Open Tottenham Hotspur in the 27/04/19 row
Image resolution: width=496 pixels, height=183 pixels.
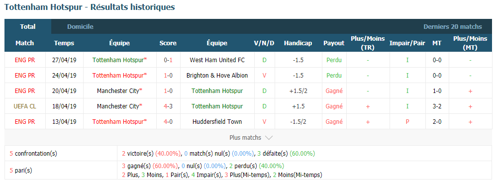coord(119,60)
